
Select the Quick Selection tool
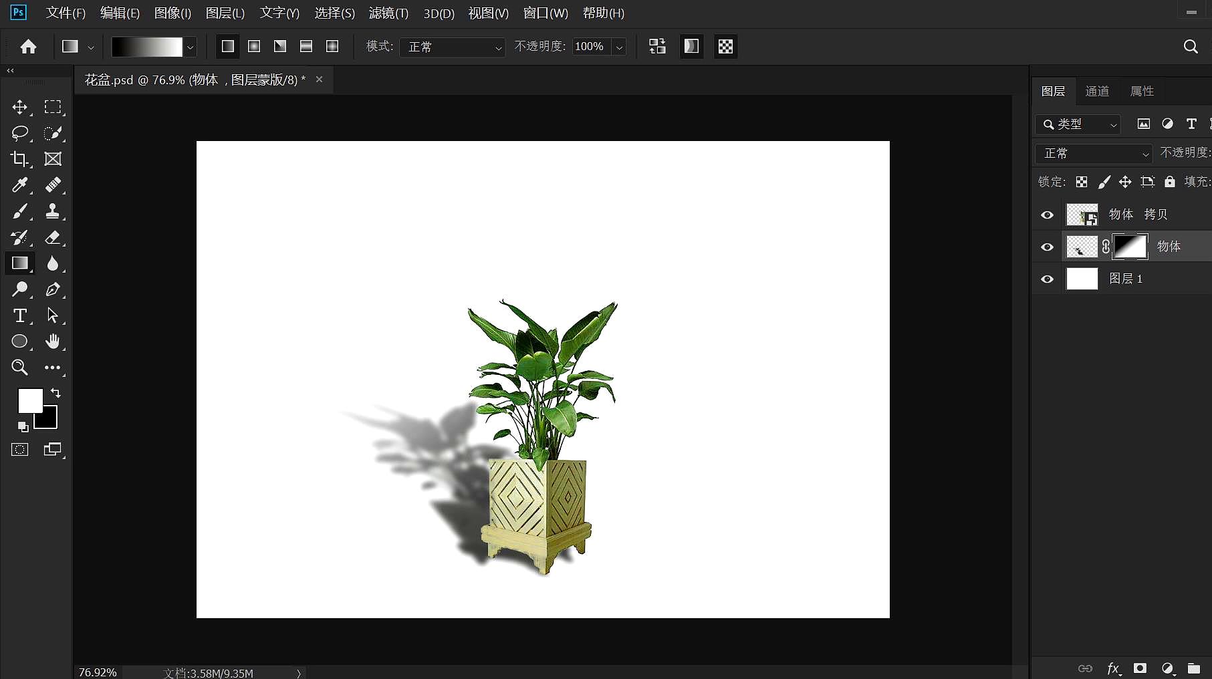[53, 133]
